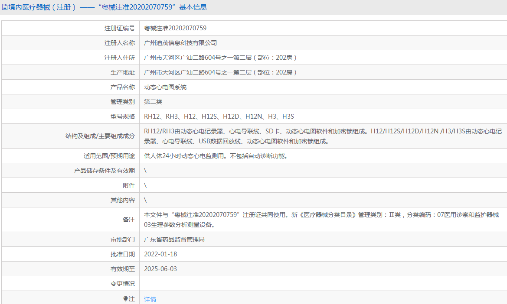Image resolution: width=507 pixels, height=304 pixels.
Task: Click expiry date 2025-06-03
Action: pos(161,268)
